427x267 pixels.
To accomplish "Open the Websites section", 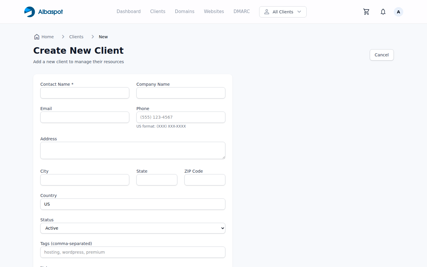I will pyautogui.click(x=214, y=11).
